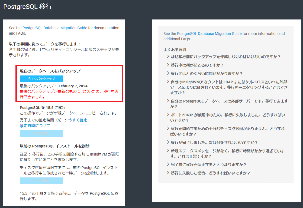Screen dimensions: 303x208
Task: Click the text この操作でデータが新規データベースにコピーされます
Action: pos(69,113)
